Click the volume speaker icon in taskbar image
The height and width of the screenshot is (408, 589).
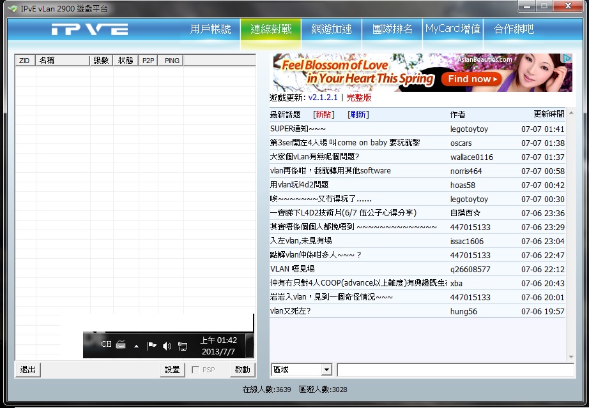point(167,346)
